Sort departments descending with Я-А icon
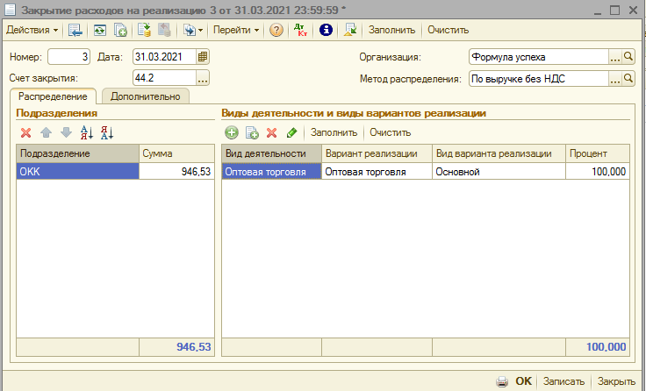646x391 pixels. click(107, 133)
